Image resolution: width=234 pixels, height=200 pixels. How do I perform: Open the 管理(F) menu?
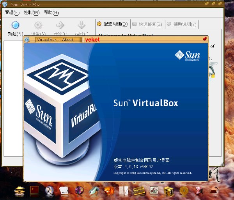[12, 12]
